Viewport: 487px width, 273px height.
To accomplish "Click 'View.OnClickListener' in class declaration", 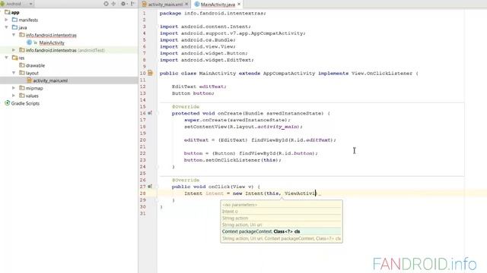I will coord(382,74).
